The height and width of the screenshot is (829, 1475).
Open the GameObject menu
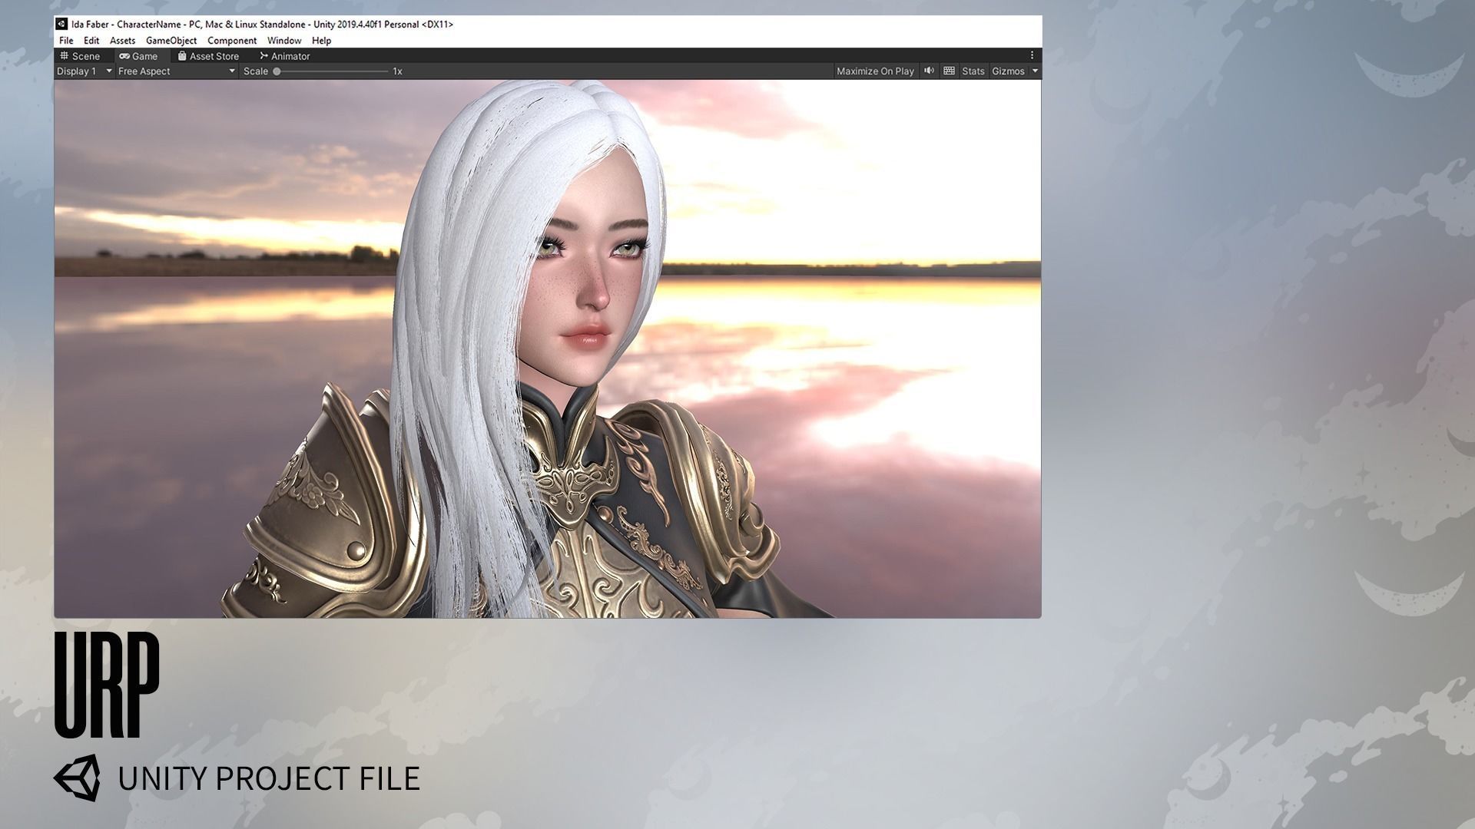(171, 41)
